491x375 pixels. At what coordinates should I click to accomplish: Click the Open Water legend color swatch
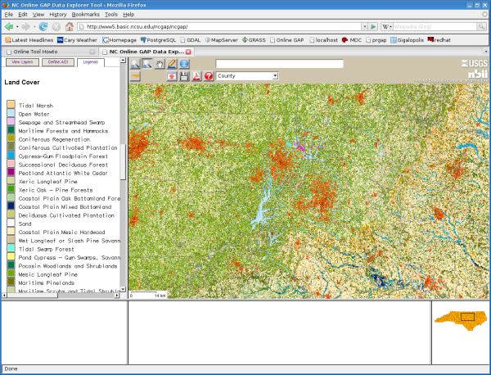click(11, 113)
